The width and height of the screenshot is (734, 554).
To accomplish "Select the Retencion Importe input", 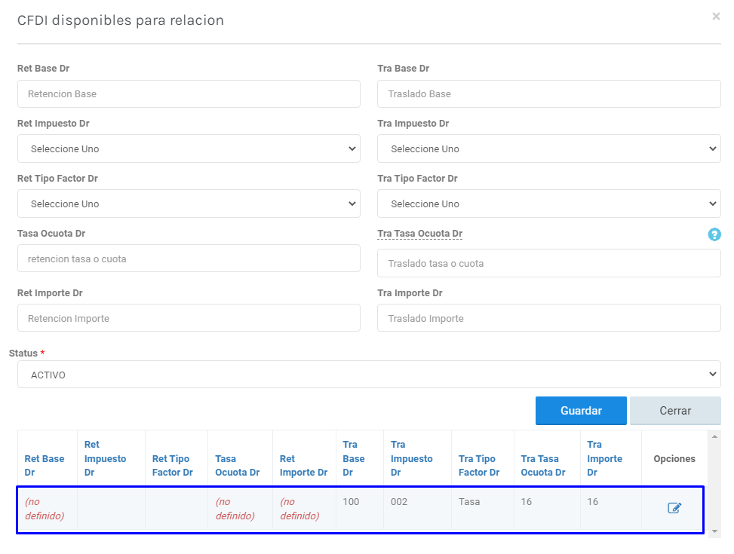I will (x=189, y=318).
